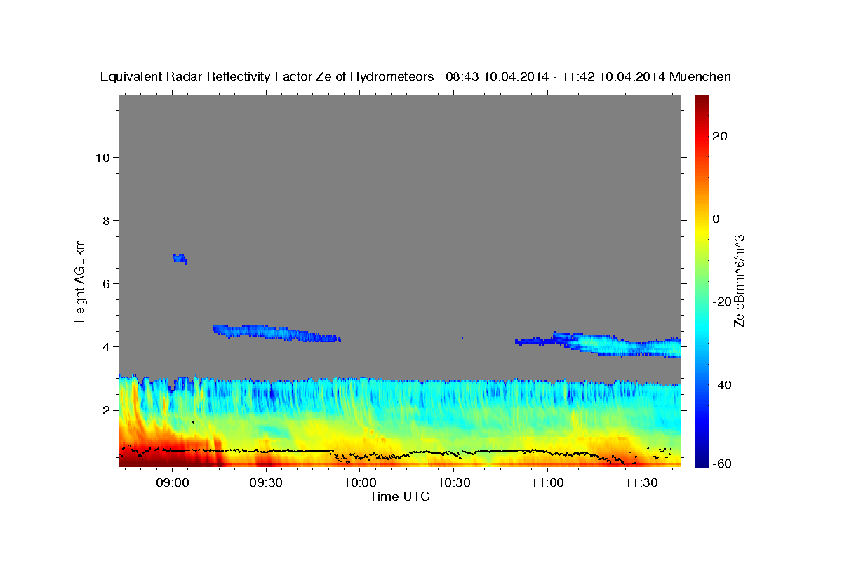Click the 10:30 time tick label
The height and width of the screenshot is (561, 842).
tap(453, 482)
